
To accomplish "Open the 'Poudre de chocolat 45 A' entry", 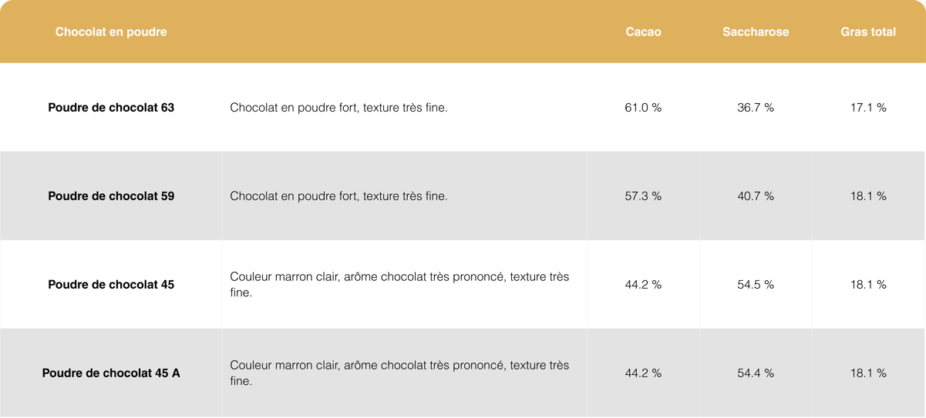I will click(x=111, y=373).
